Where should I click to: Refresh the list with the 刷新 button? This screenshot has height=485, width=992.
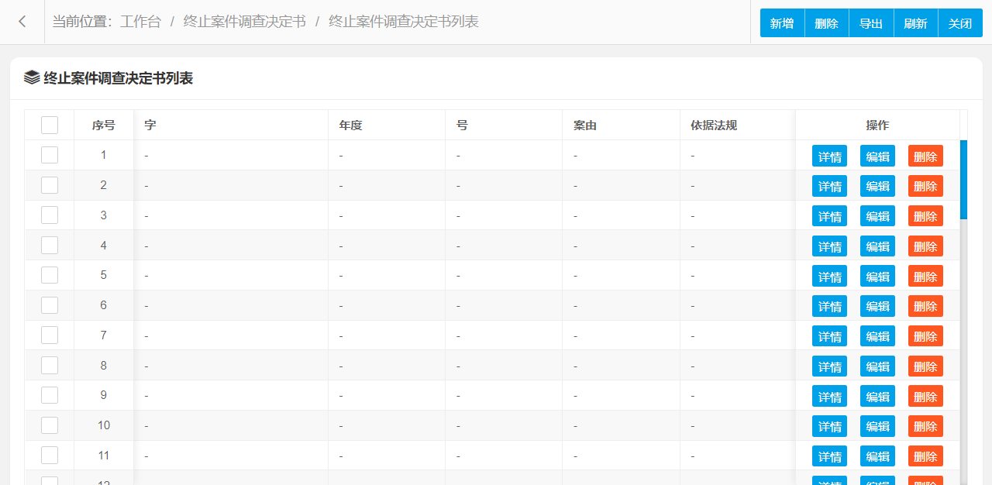pyautogui.click(x=916, y=23)
